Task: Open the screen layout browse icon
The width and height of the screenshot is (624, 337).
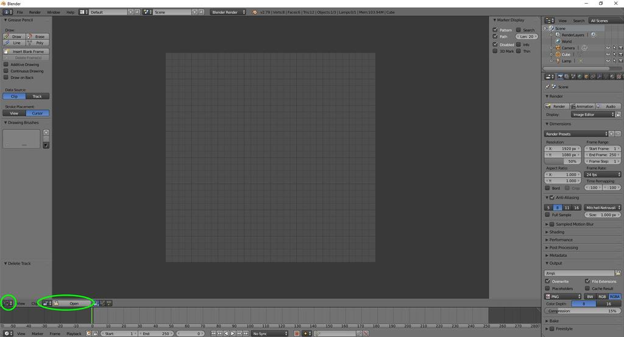Action: pos(83,12)
